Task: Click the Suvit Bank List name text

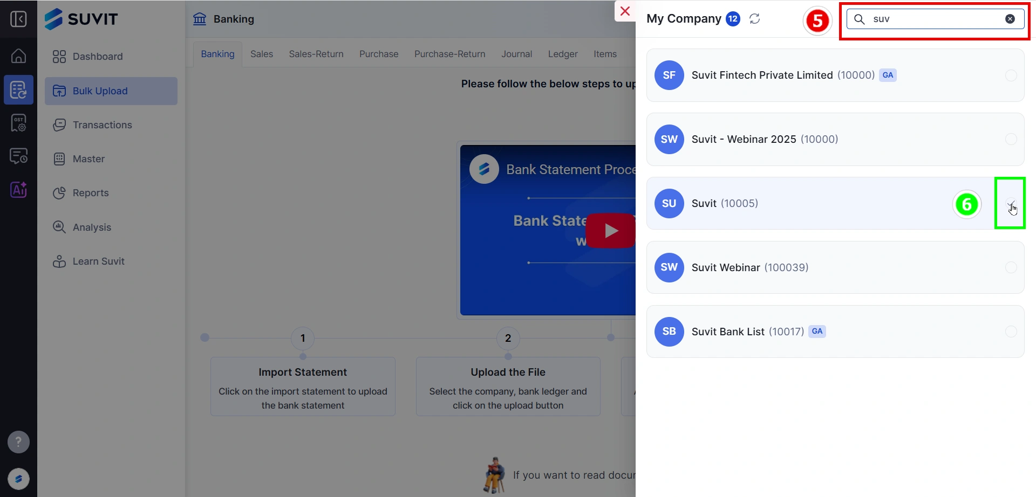Action: (x=728, y=332)
